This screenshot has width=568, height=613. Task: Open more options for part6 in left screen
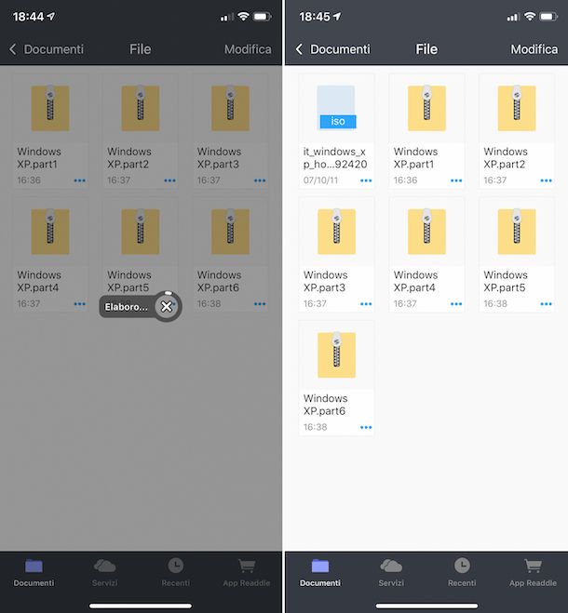pyautogui.click(x=260, y=304)
